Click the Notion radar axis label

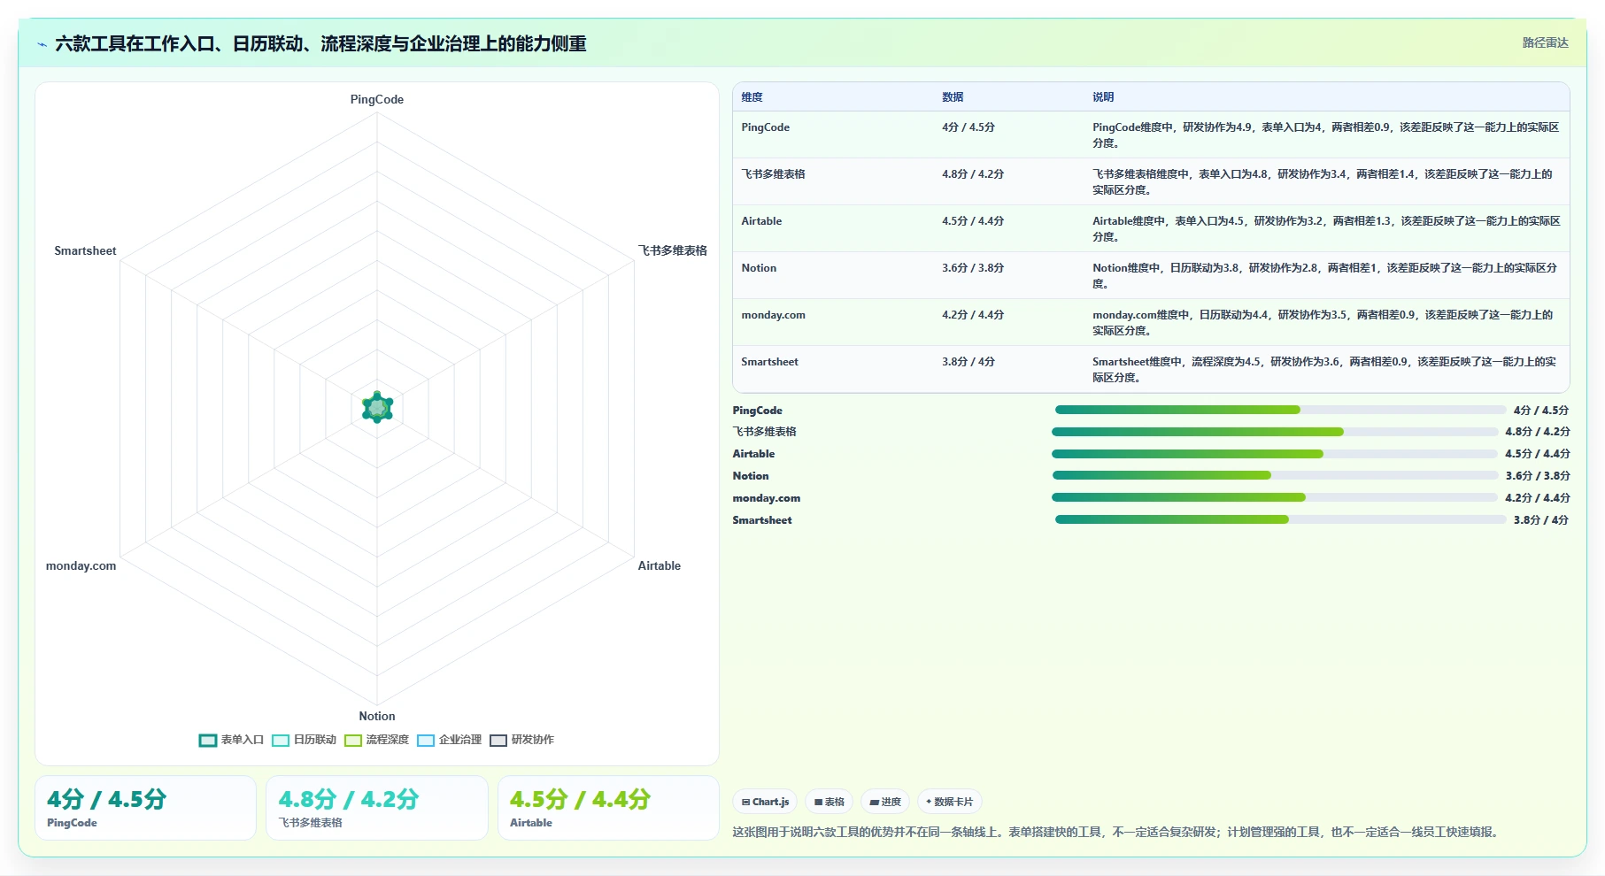point(377,716)
